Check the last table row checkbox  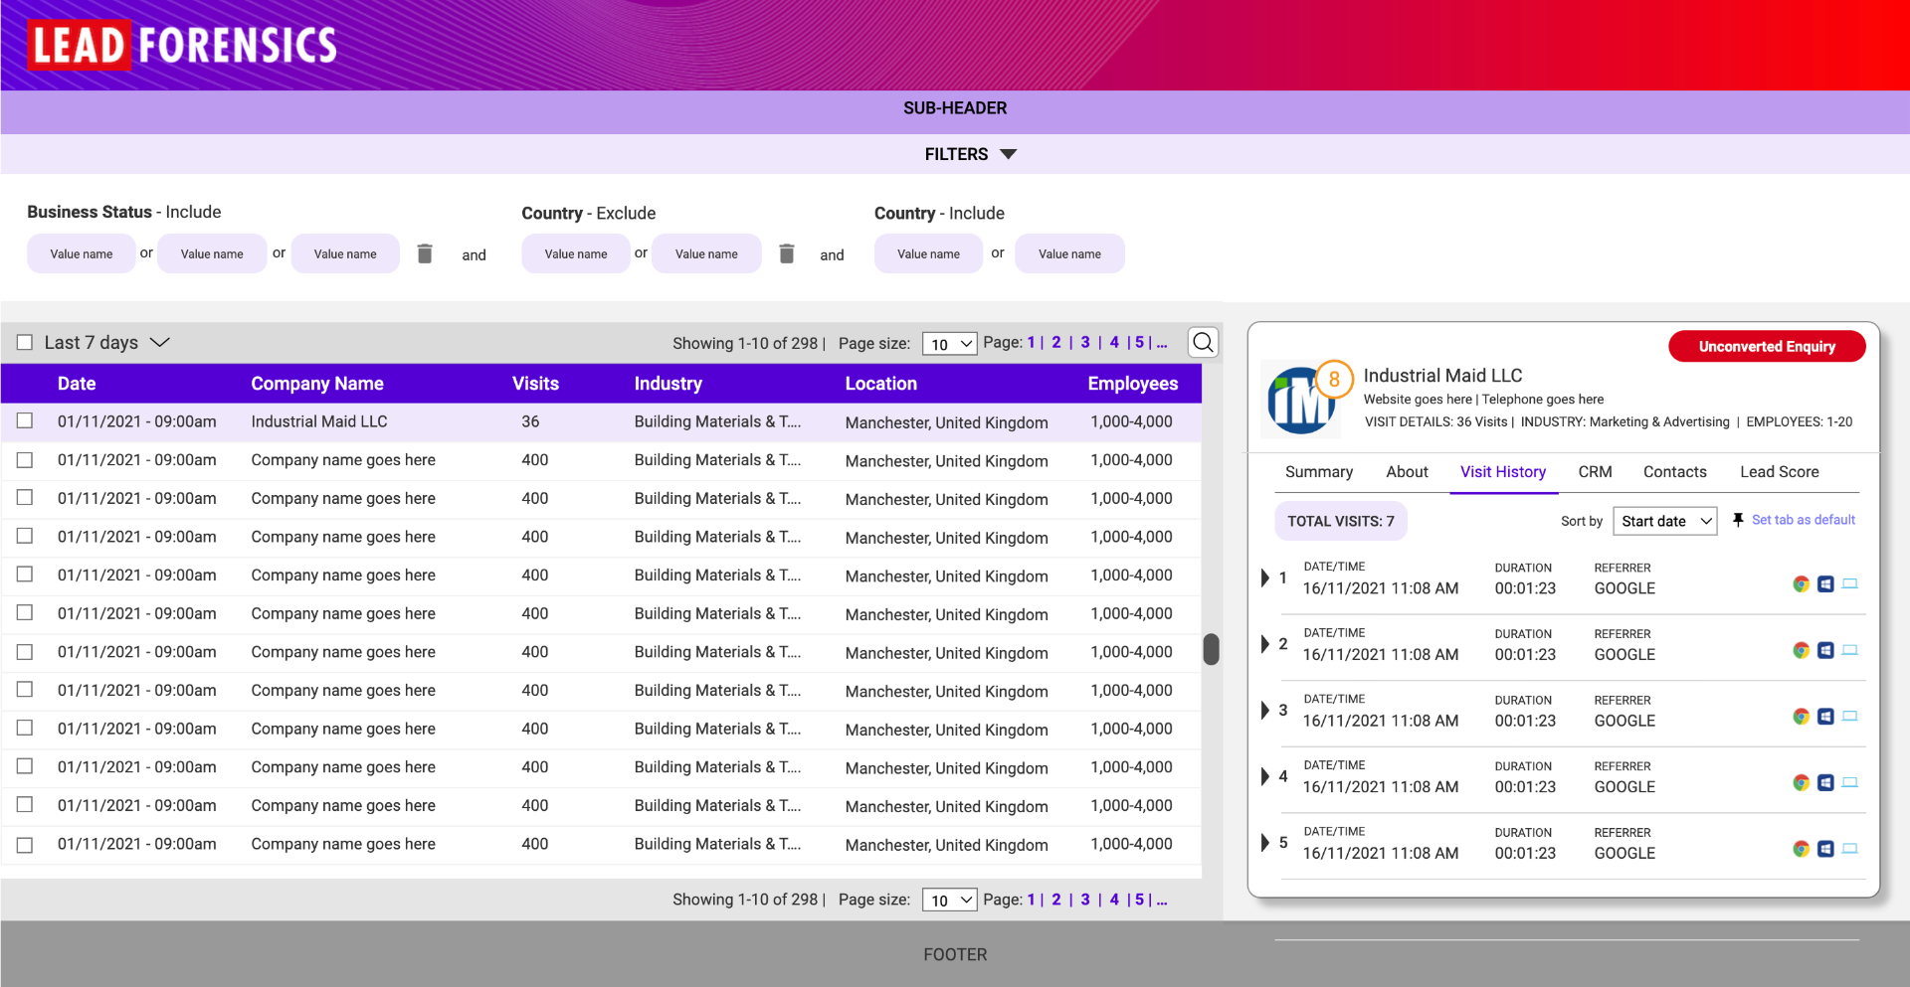click(25, 845)
